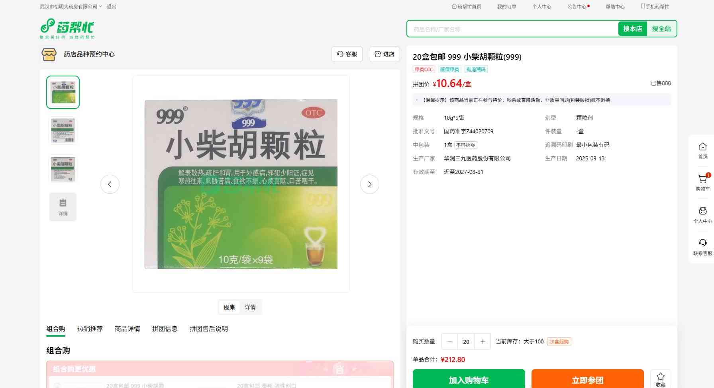Contact 联系客服 in right sidebar
Viewport: 714px width, 388px height.
702,247
